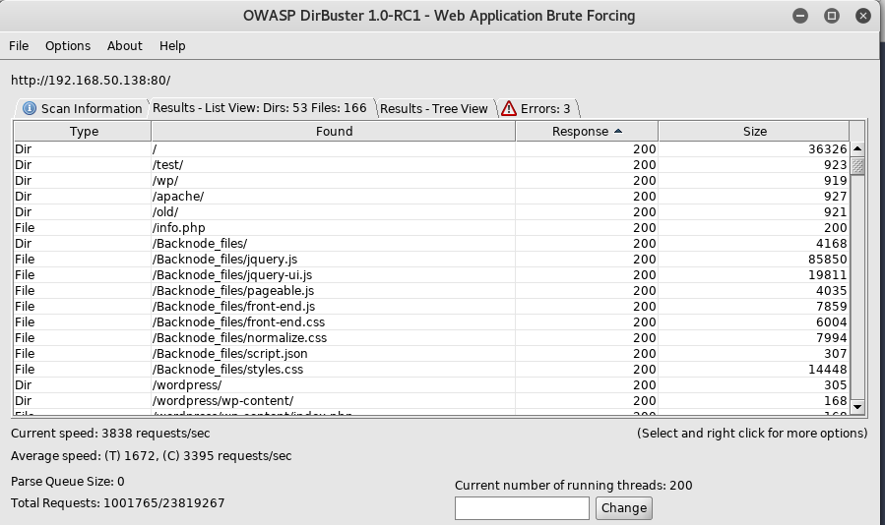Open the Help menu
885x525 pixels.
pos(172,45)
